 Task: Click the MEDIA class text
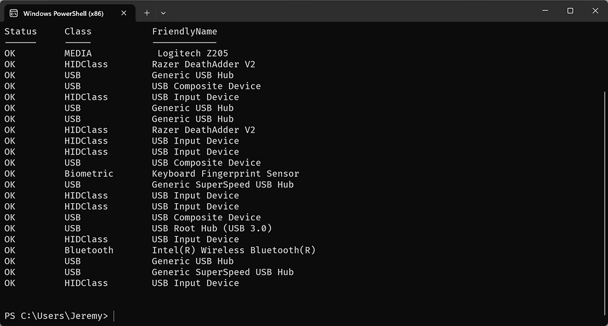click(x=78, y=53)
